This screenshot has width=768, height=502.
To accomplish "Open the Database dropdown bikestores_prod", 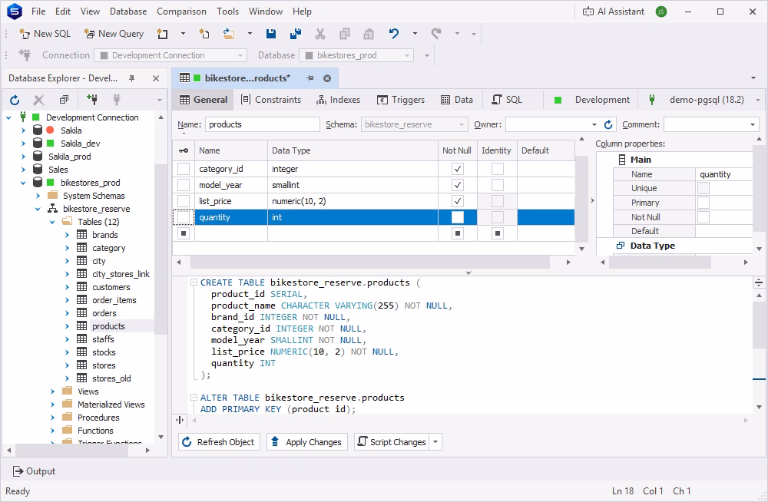I will 406,55.
